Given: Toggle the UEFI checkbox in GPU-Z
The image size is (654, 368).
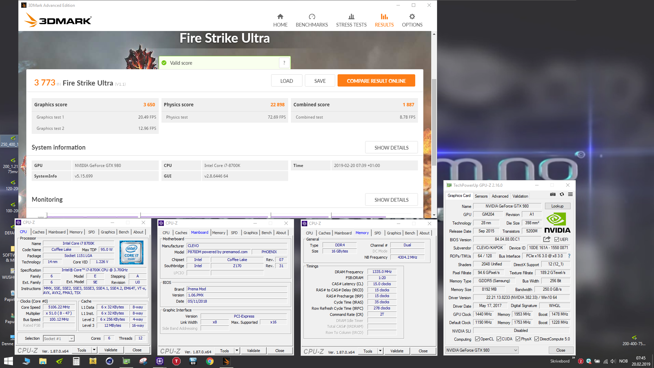Looking at the screenshot, I should coord(557,239).
